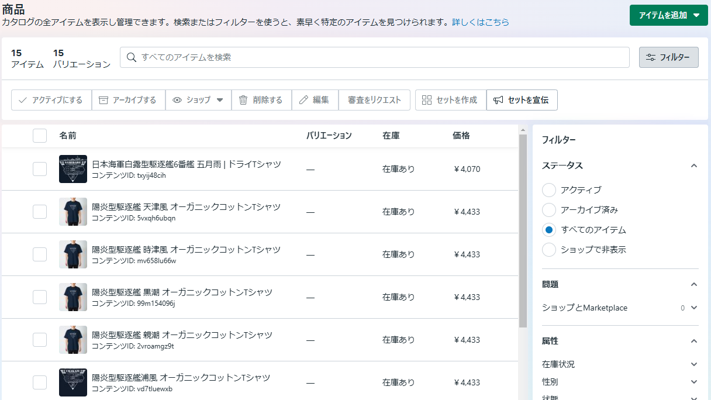Open thumbnail of 天津風 オーガニックコットンTシャツ
The height and width of the screenshot is (400, 711).
pyautogui.click(x=73, y=212)
